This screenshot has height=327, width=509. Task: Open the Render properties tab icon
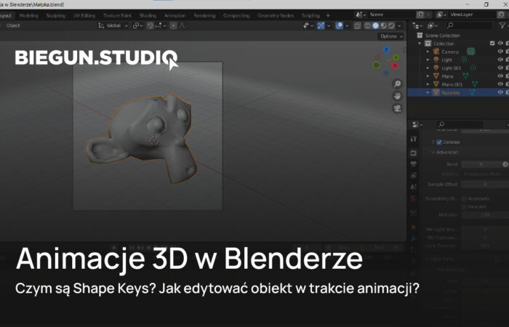[413, 153]
